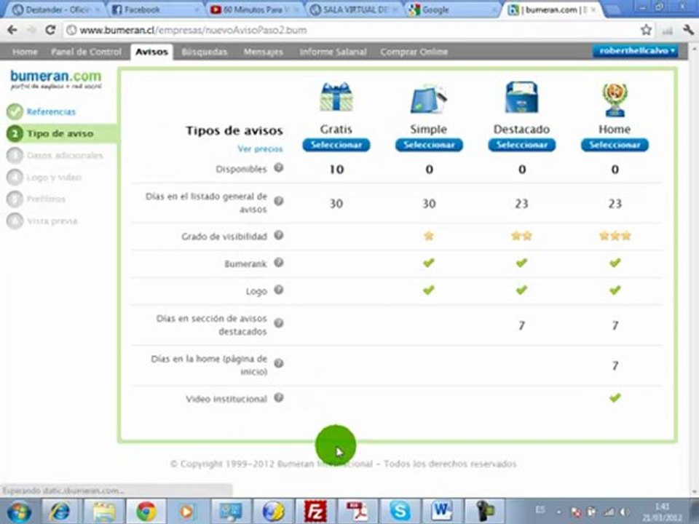
Task: Select Tipo de aviso step in sidebar
Action: click(60, 133)
